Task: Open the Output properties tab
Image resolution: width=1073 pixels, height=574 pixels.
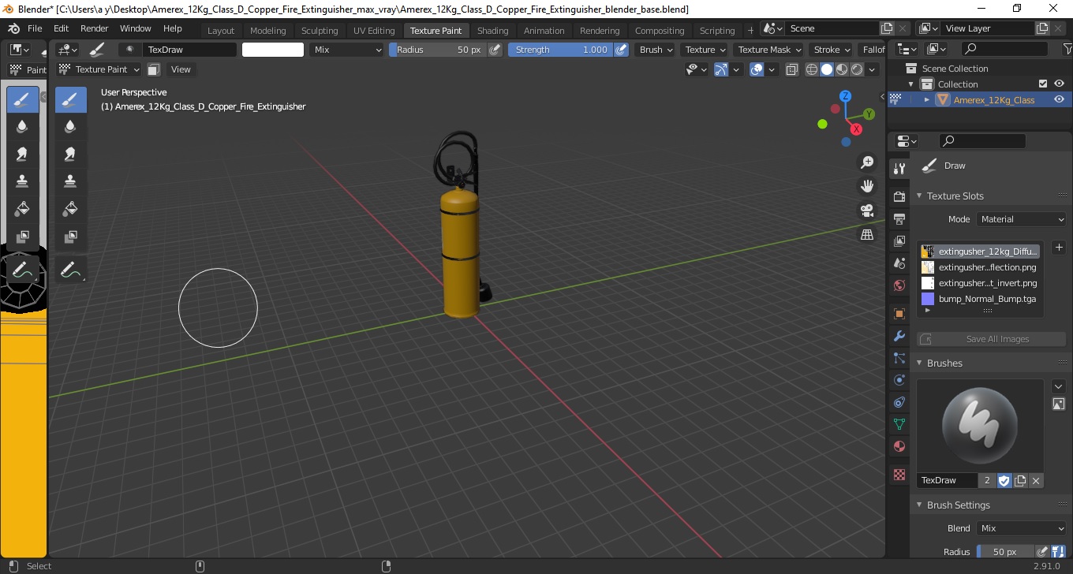Action: [x=899, y=218]
